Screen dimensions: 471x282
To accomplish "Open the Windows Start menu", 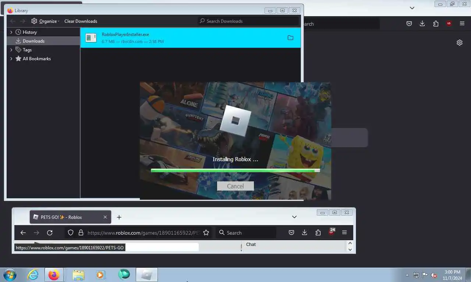I will click(x=10, y=275).
